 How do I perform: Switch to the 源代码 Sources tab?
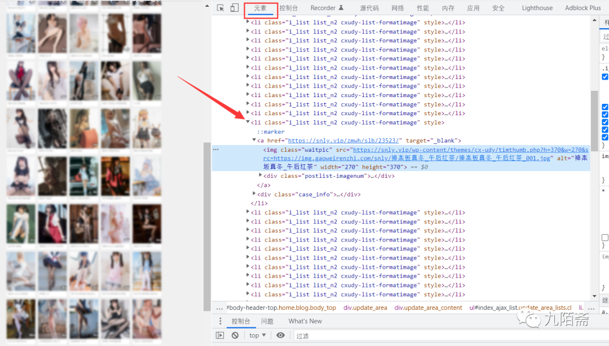pyautogui.click(x=369, y=8)
